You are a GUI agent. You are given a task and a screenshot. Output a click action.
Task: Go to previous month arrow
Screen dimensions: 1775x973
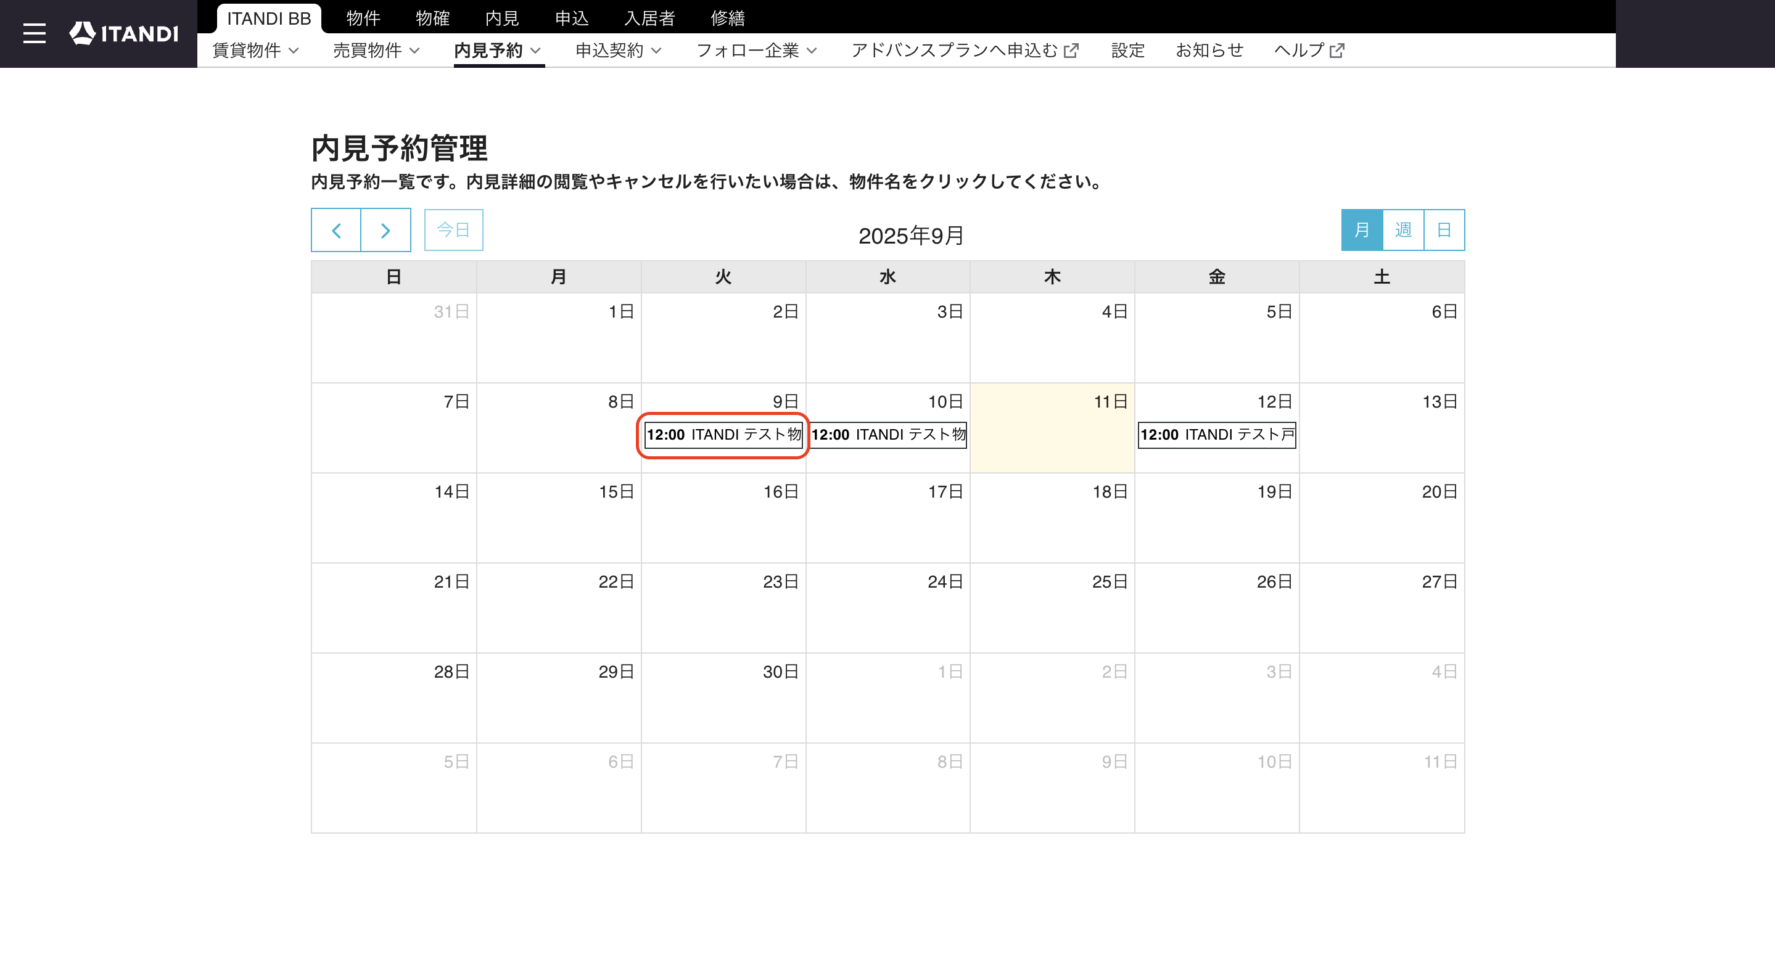[336, 230]
